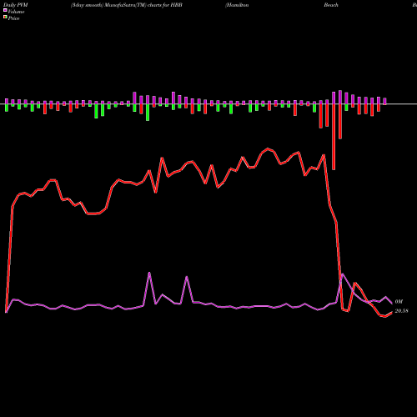
Task: Click the Volume legend color swatch
Action: tap(5, 10)
